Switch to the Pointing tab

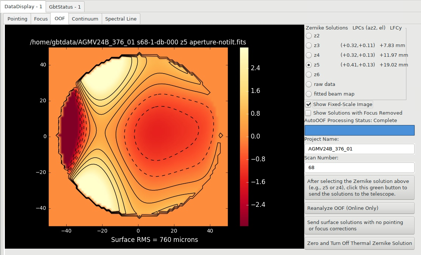pos(17,19)
